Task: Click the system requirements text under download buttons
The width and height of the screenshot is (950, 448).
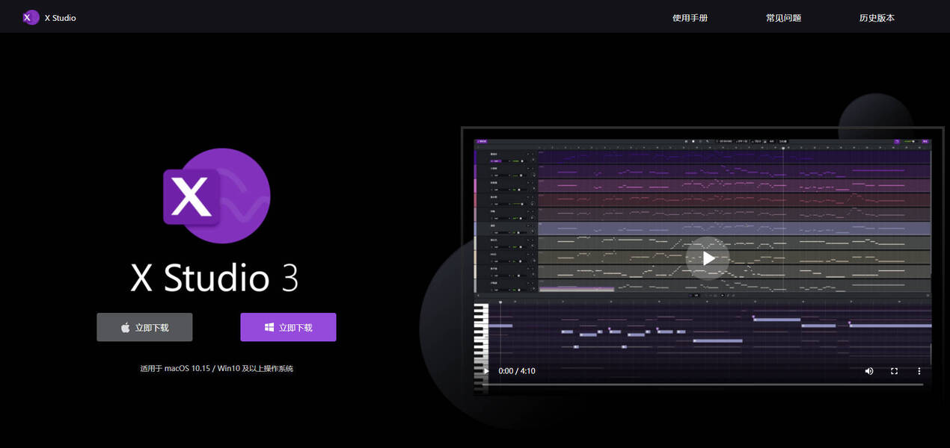Action: pyautogui.click(x=216, y=368)
